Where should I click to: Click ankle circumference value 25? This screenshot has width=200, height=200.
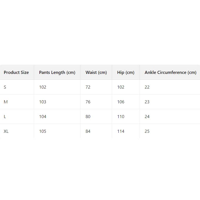coord(147,131)
